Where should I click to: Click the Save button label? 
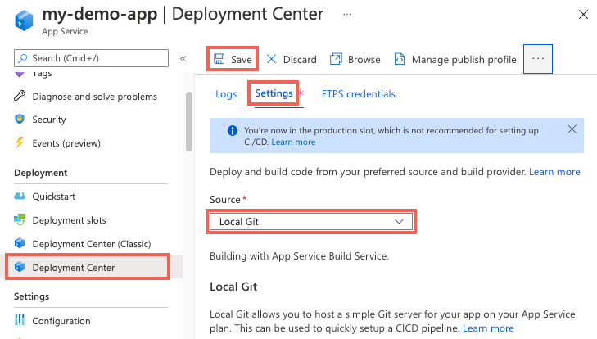point(242,60)
